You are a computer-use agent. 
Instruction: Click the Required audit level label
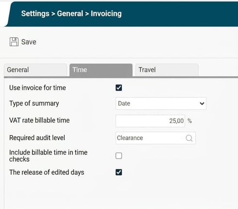(x=37, y=138)
